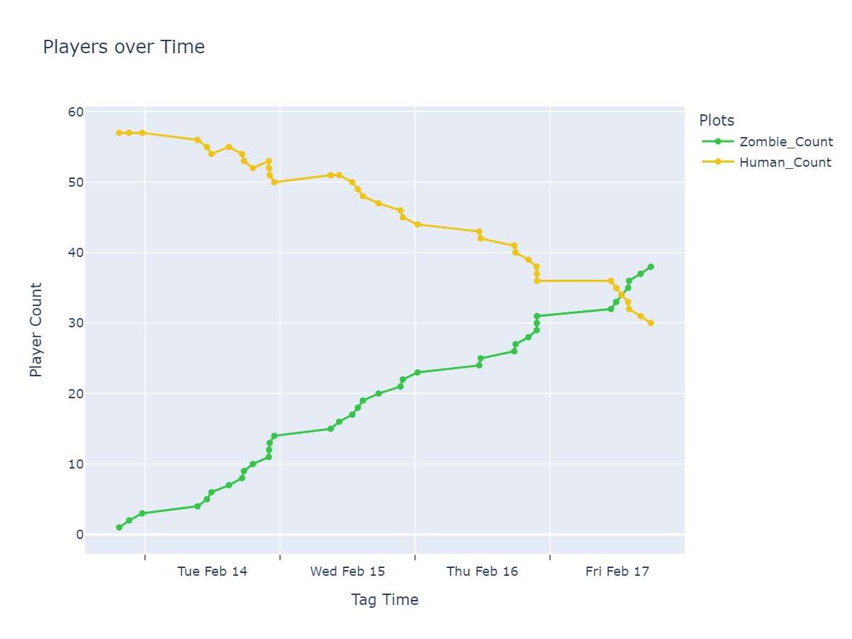Click the Fri Feb 17 axis label
This screenshot has height=639, width=852.
pyautogui.click(x=618, y=572)
